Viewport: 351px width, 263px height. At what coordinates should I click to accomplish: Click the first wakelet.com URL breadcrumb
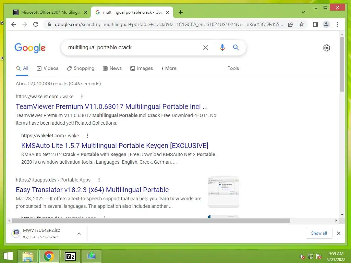(45, 97)
